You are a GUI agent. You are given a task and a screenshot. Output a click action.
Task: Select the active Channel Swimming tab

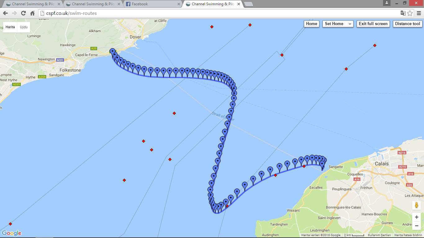[213, 4]
